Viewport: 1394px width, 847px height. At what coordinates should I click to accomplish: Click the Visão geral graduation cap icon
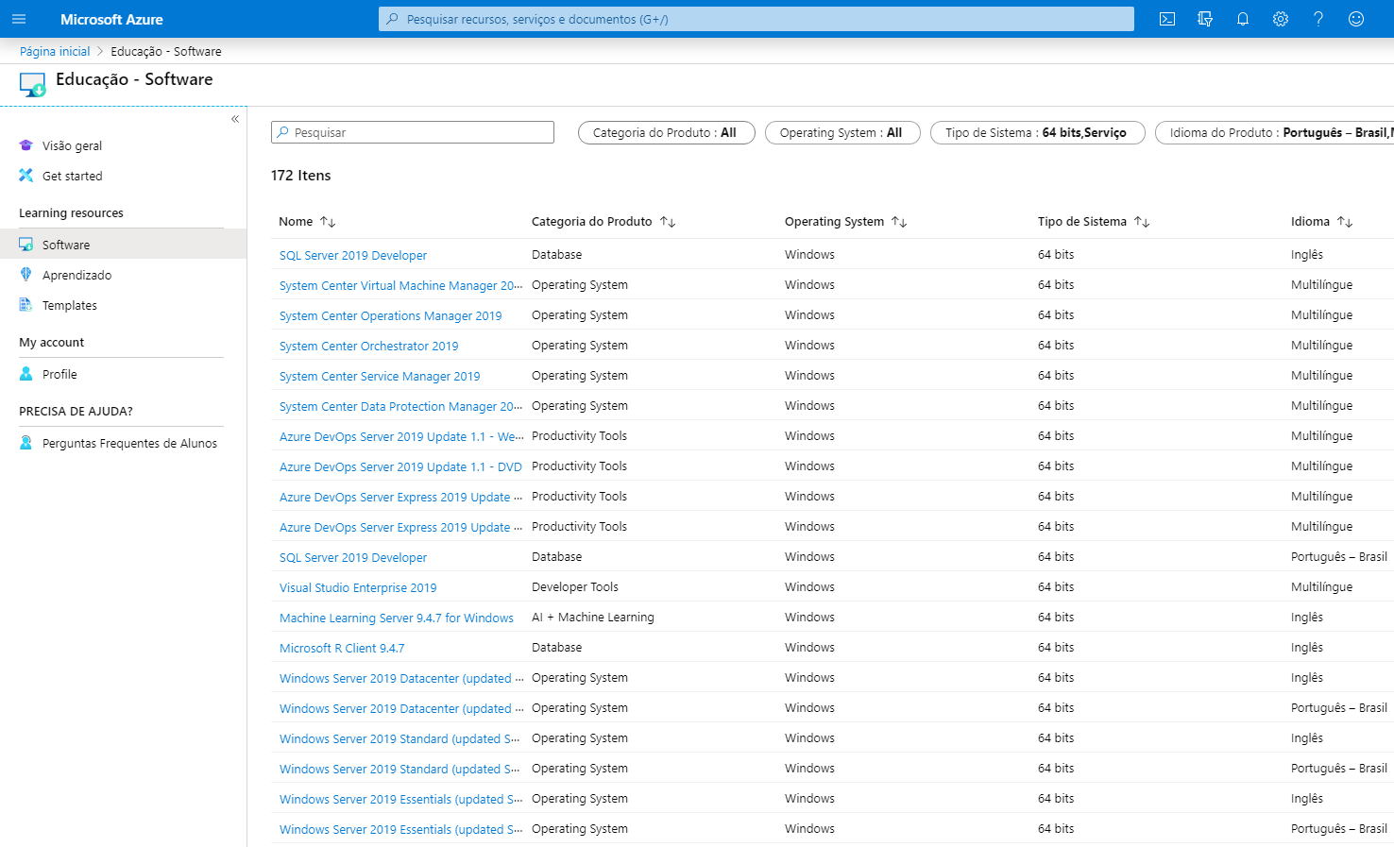(26, 145)
